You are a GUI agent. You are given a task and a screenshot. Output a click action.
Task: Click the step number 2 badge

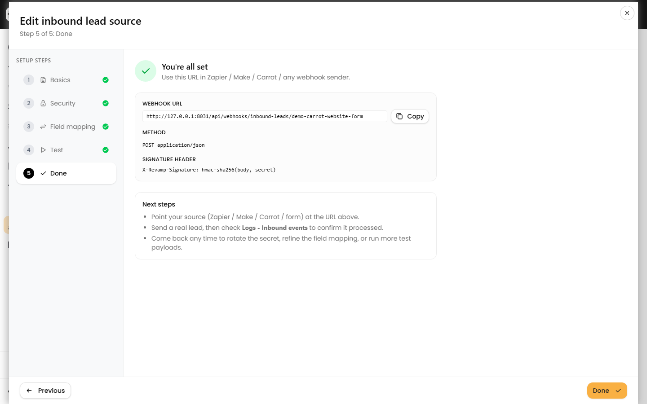(29, 103)
